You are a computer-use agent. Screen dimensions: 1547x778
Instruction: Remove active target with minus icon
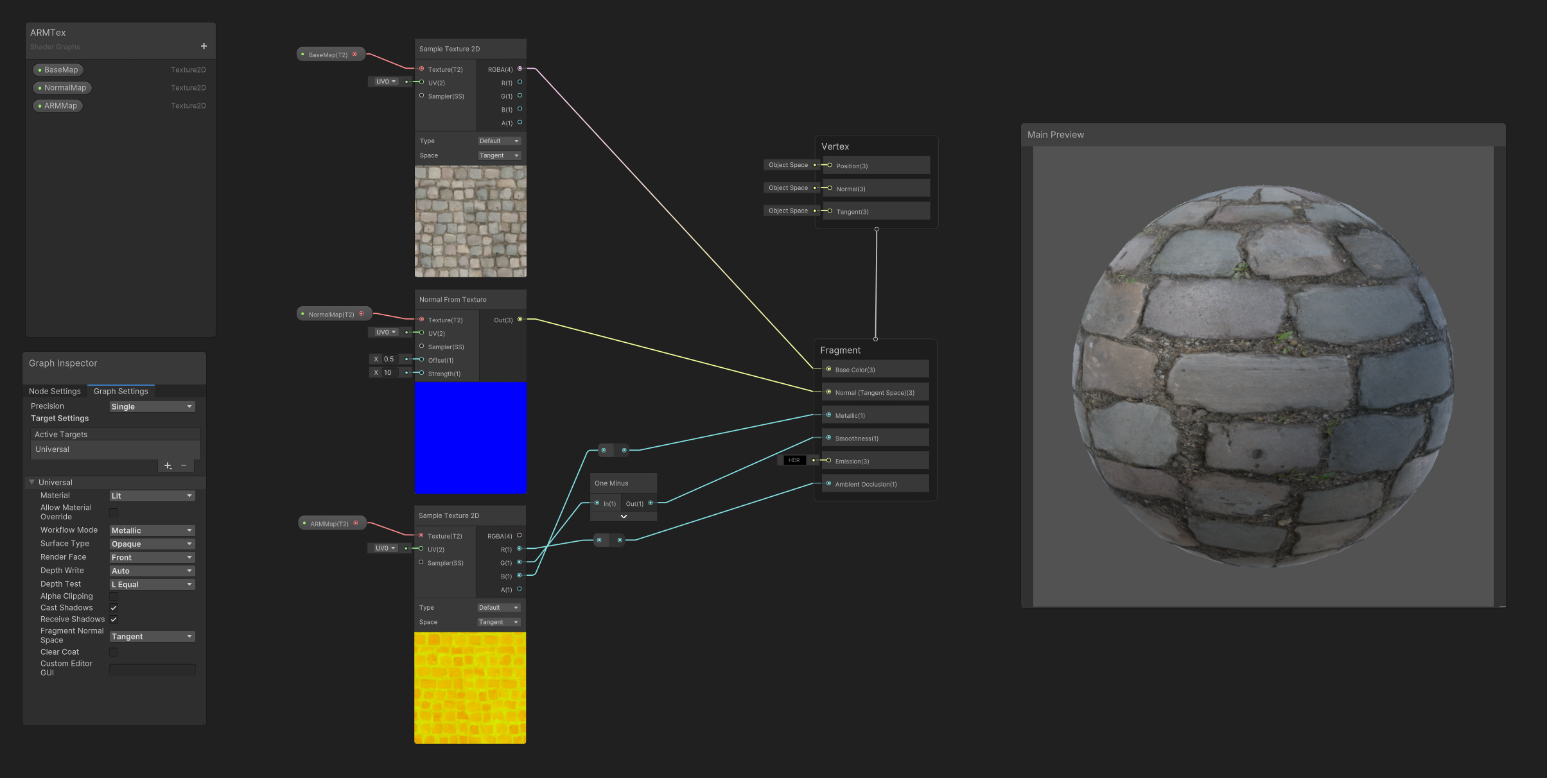click(x=184, y=465)
